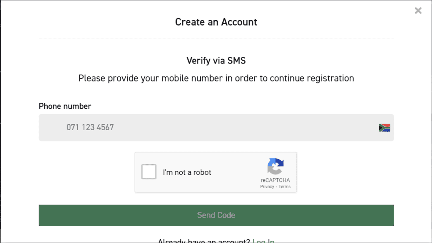Click the "Already have an account?" text
Viewport: 432px width, 243px height.
point(204,241)
